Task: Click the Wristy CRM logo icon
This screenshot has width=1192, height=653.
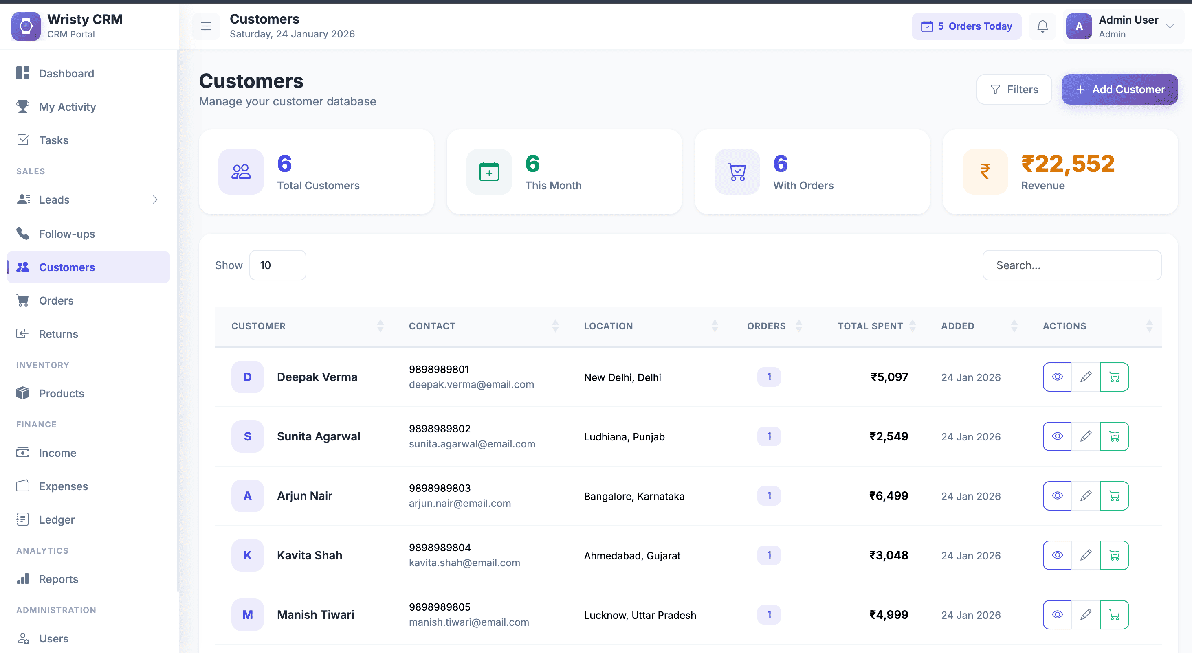Action: pos(26,26)
